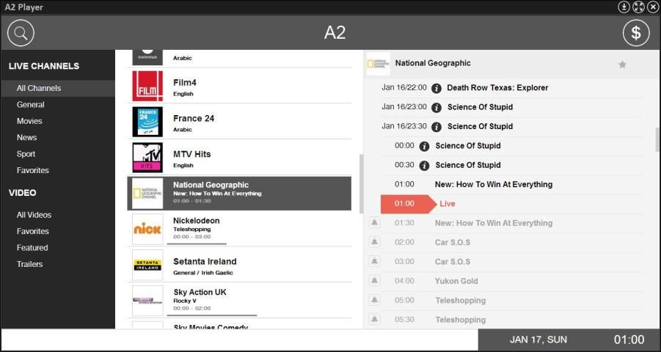Image resolution: width=661 pixels, height=352 pixels.
Task: Click the dollar sign purchase icon
Action: (x=636, y=32)
